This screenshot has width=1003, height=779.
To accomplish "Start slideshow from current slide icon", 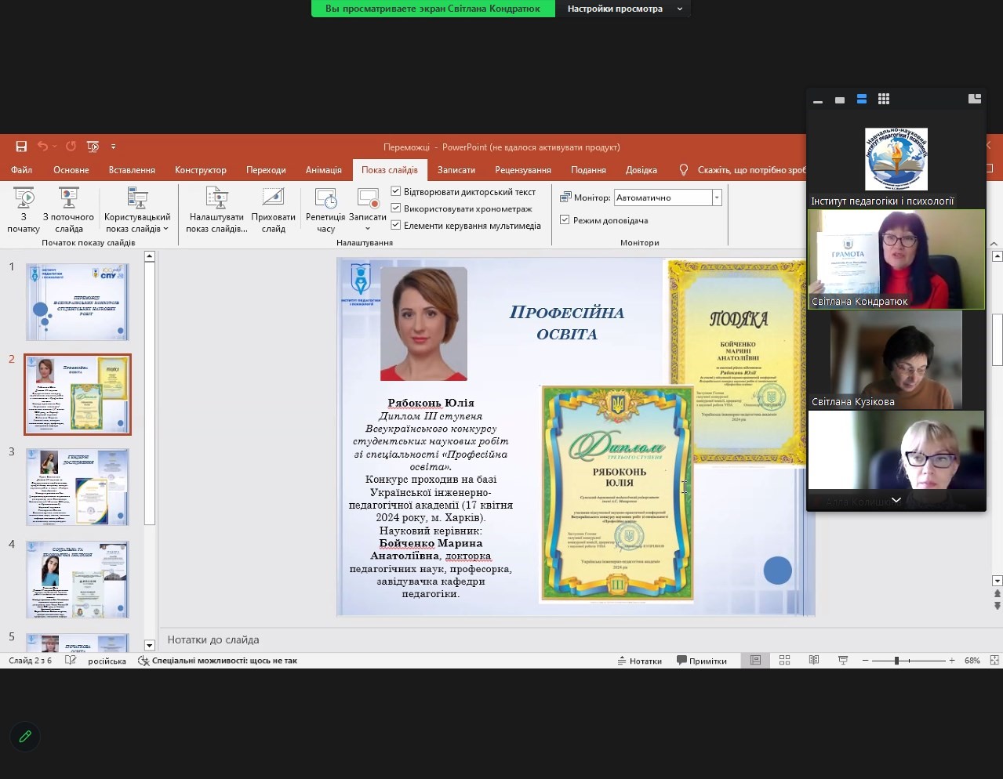I will 68,197.
